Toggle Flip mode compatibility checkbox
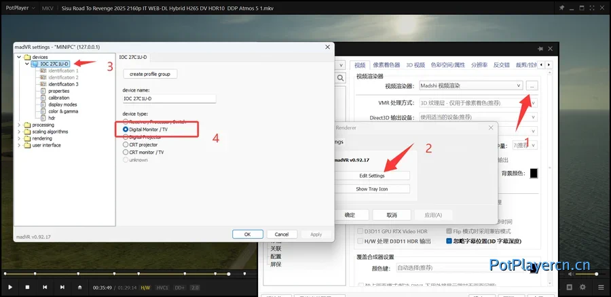This screenshot has height=297, width=611. click(x=449, y=231)
